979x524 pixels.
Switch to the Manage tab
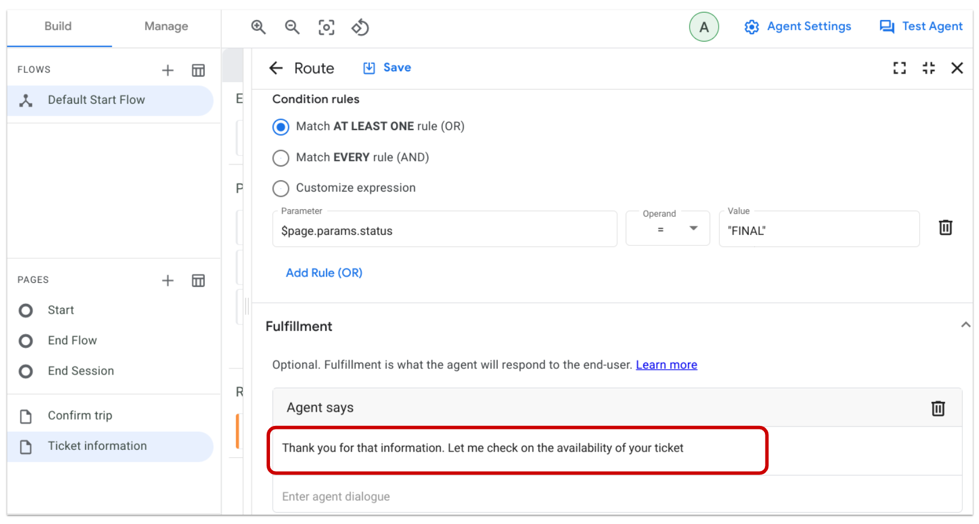tap(166, 26)
